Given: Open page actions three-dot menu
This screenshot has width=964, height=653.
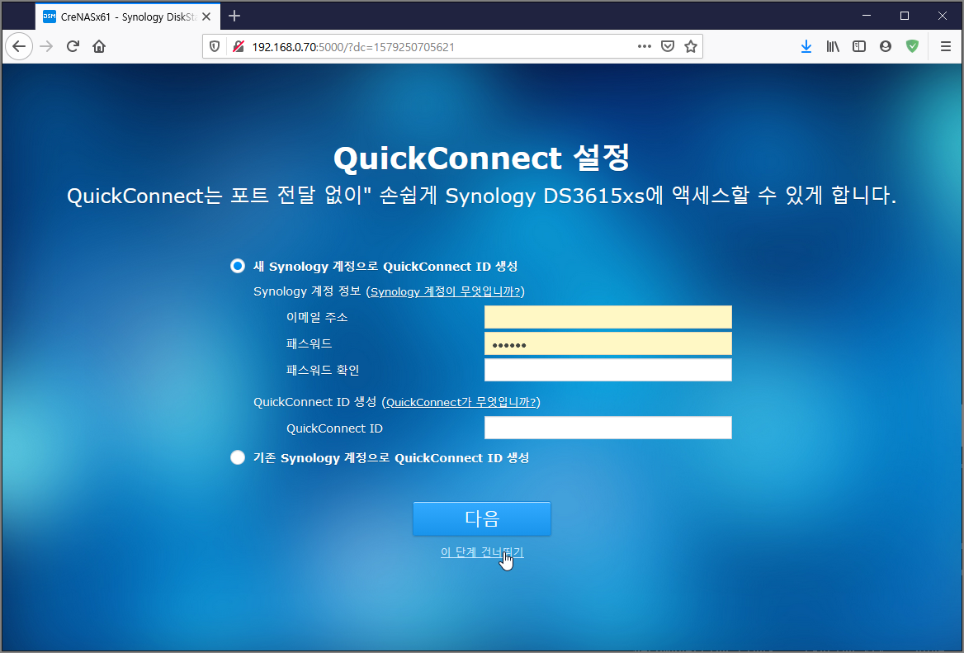Looking at the screenshot, I should [x=645, y=47].
